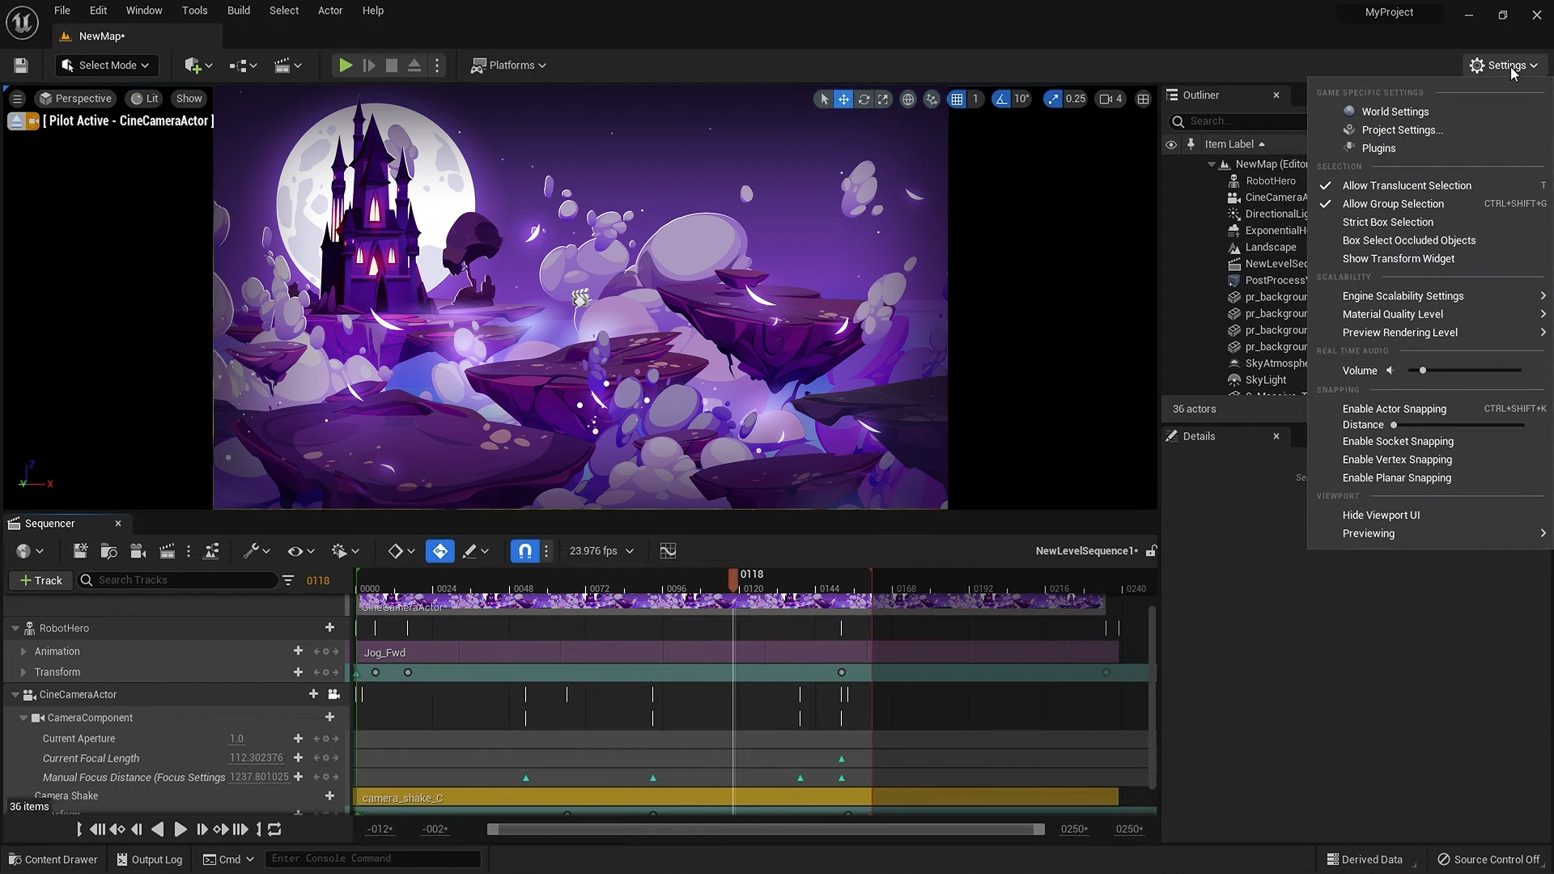Click the add Track button
The height and width of the screenshot is (874, 1554).
[40, 580]
